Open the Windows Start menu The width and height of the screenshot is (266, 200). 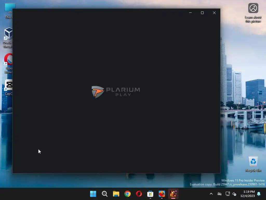[93, 194]
